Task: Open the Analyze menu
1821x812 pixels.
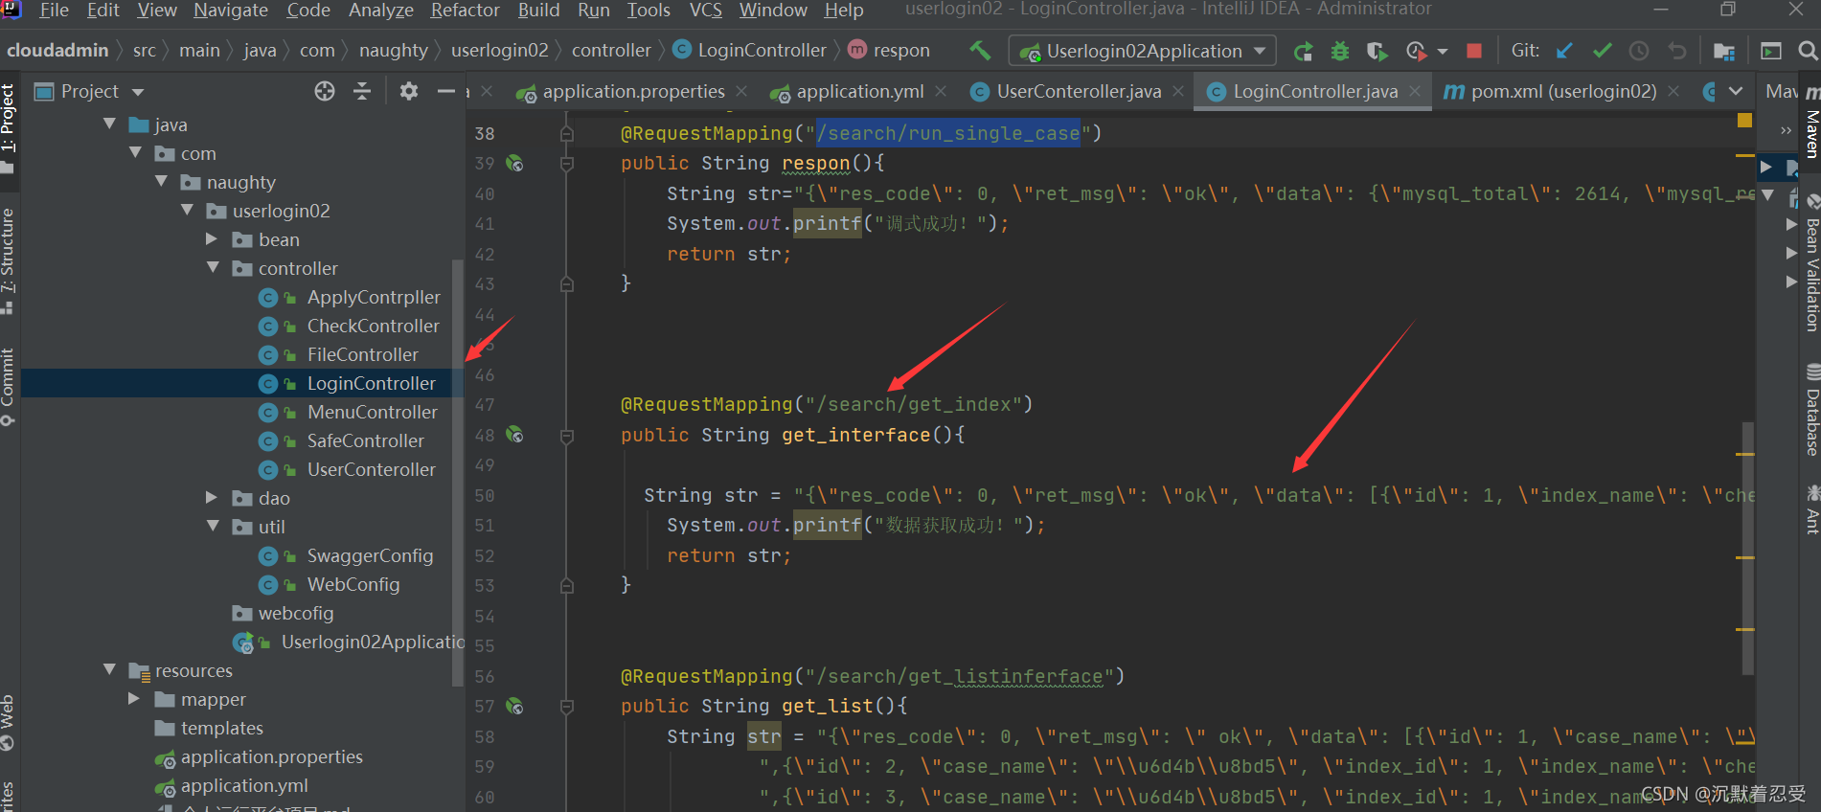Action: point(380,11)
